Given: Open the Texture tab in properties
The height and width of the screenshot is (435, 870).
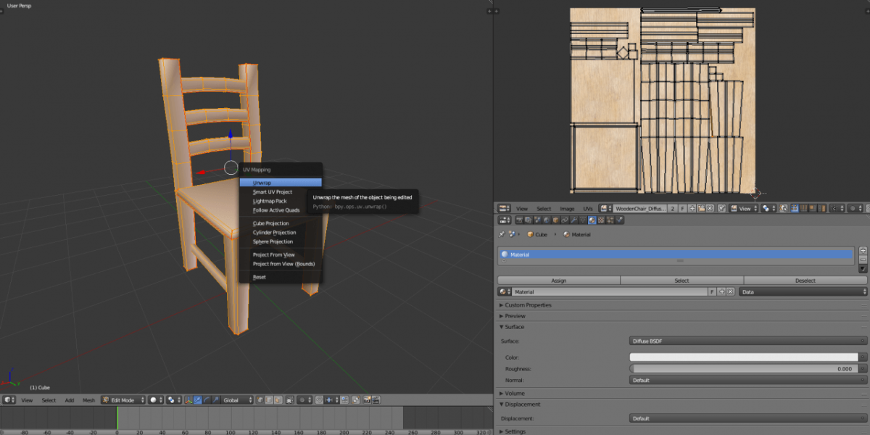Looking at the screenshot, I should (602, 220).
